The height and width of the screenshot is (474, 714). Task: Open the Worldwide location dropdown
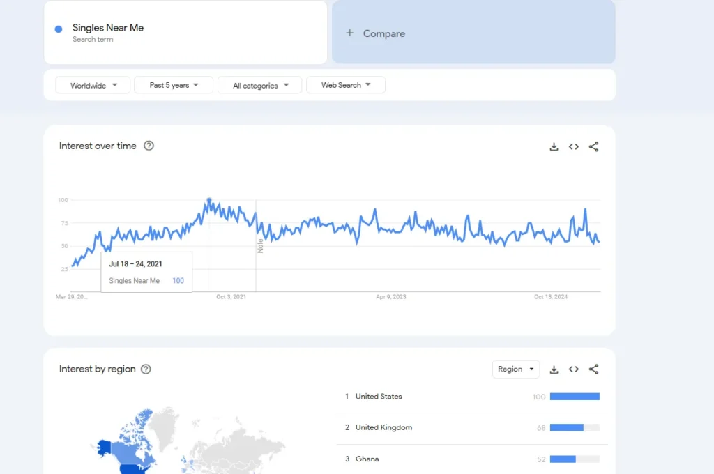click(x=93, y=85)
